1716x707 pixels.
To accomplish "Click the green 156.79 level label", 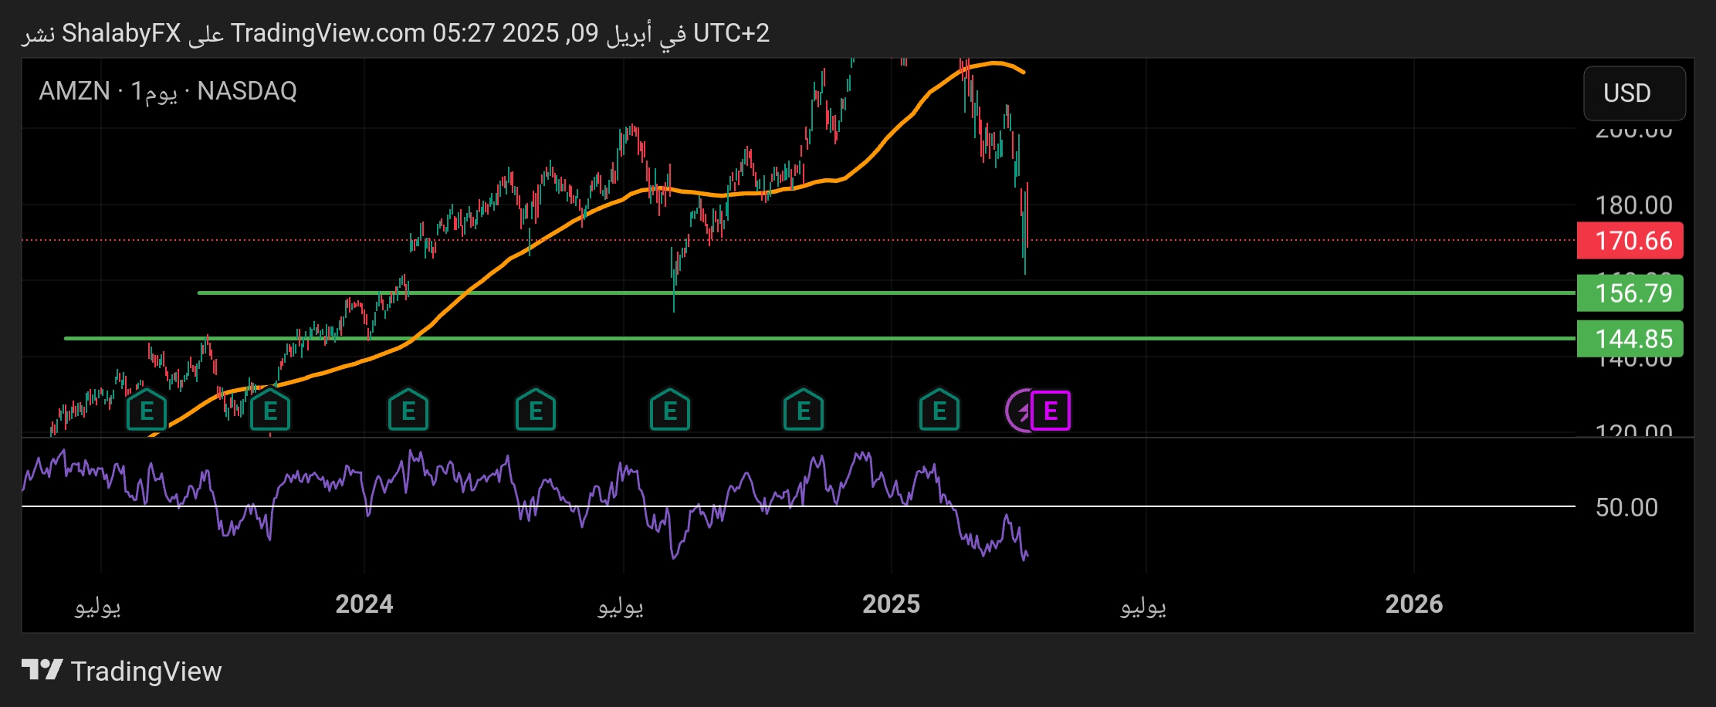I will pyautogui.click(x=1630, y=293).
